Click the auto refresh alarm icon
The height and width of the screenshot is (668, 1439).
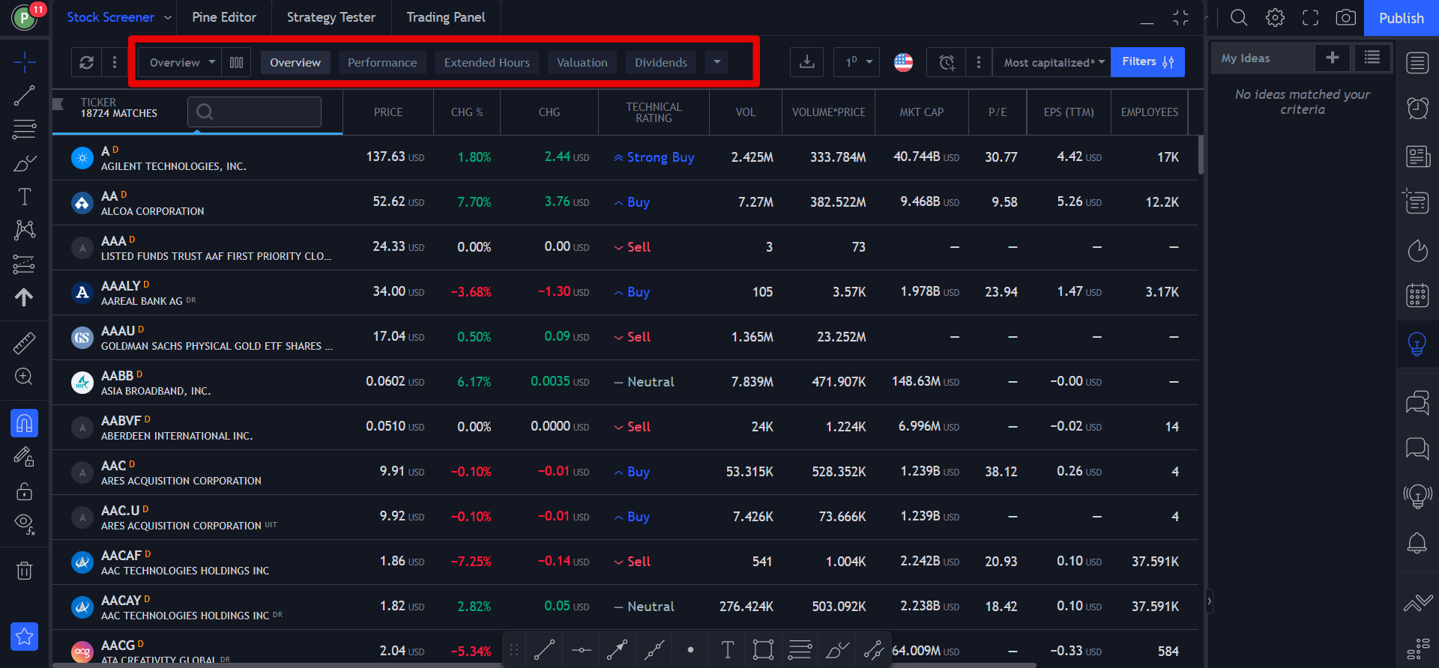[947, 62]
